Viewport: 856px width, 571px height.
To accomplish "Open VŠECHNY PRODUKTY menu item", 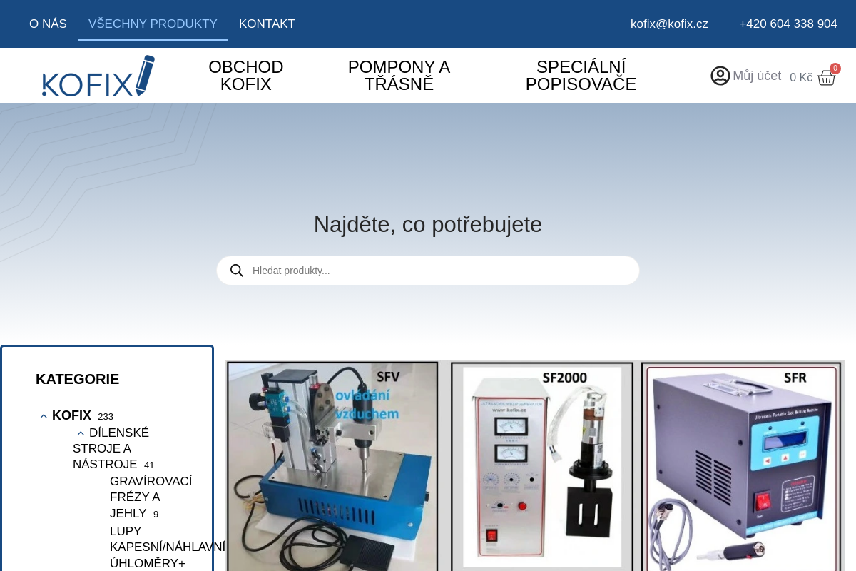I will click(x=153, y=24).
